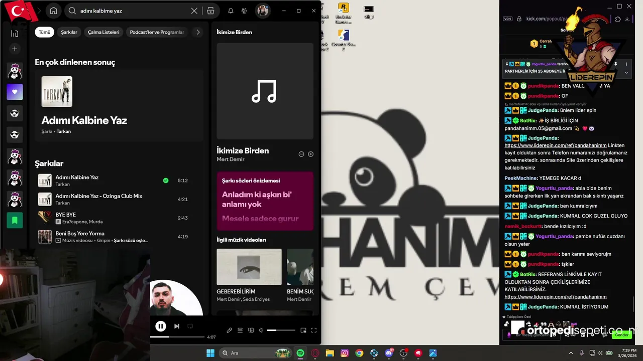Screen dimensions: 643x361
Task: Open Counter-Strike 2 desktop shortcut
Action: [343, 40]
